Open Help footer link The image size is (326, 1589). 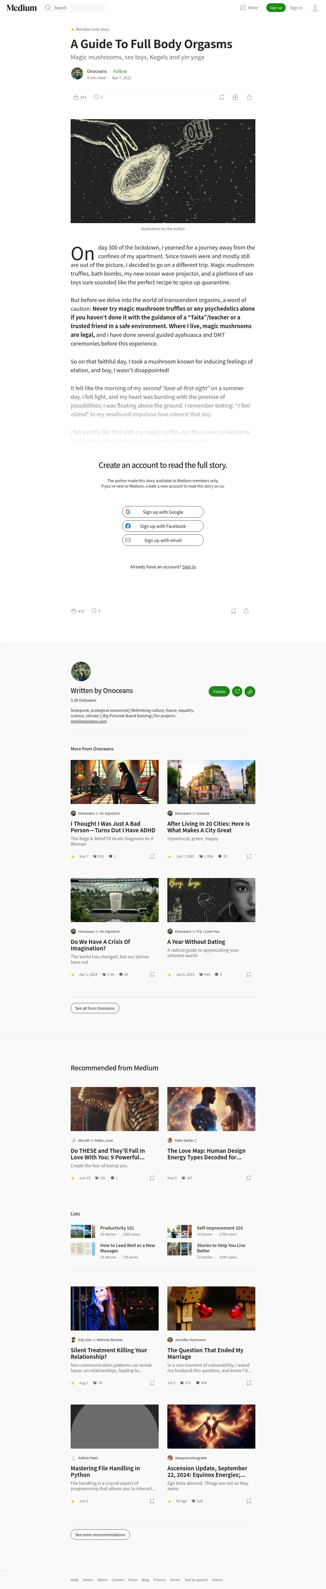[x=74, y=1580]
